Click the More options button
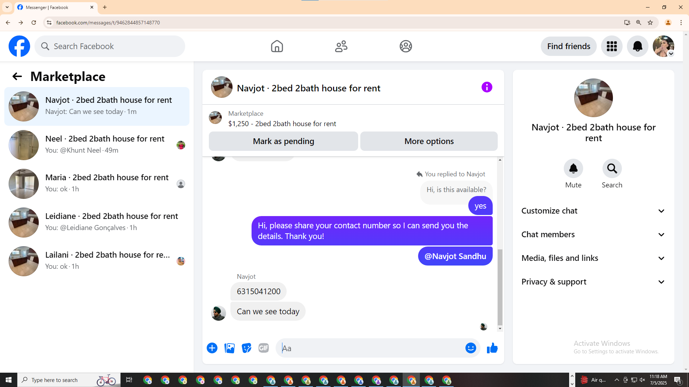Screen dimensions: 689x387 429,141
